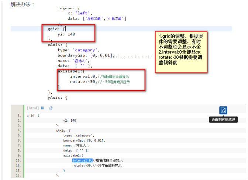The height and width of the screenshot is (180, 248).
Task: Click the 解决办法 heading
Action: point(22,4)
